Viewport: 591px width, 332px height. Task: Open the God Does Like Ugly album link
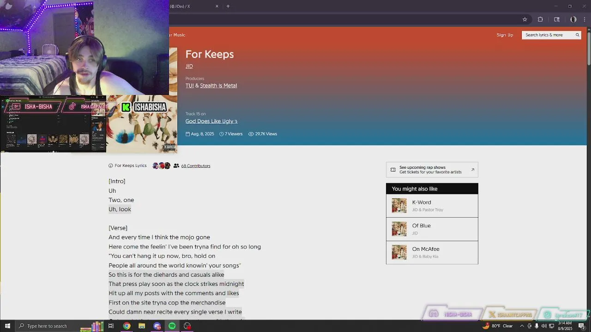pos(211,121)
